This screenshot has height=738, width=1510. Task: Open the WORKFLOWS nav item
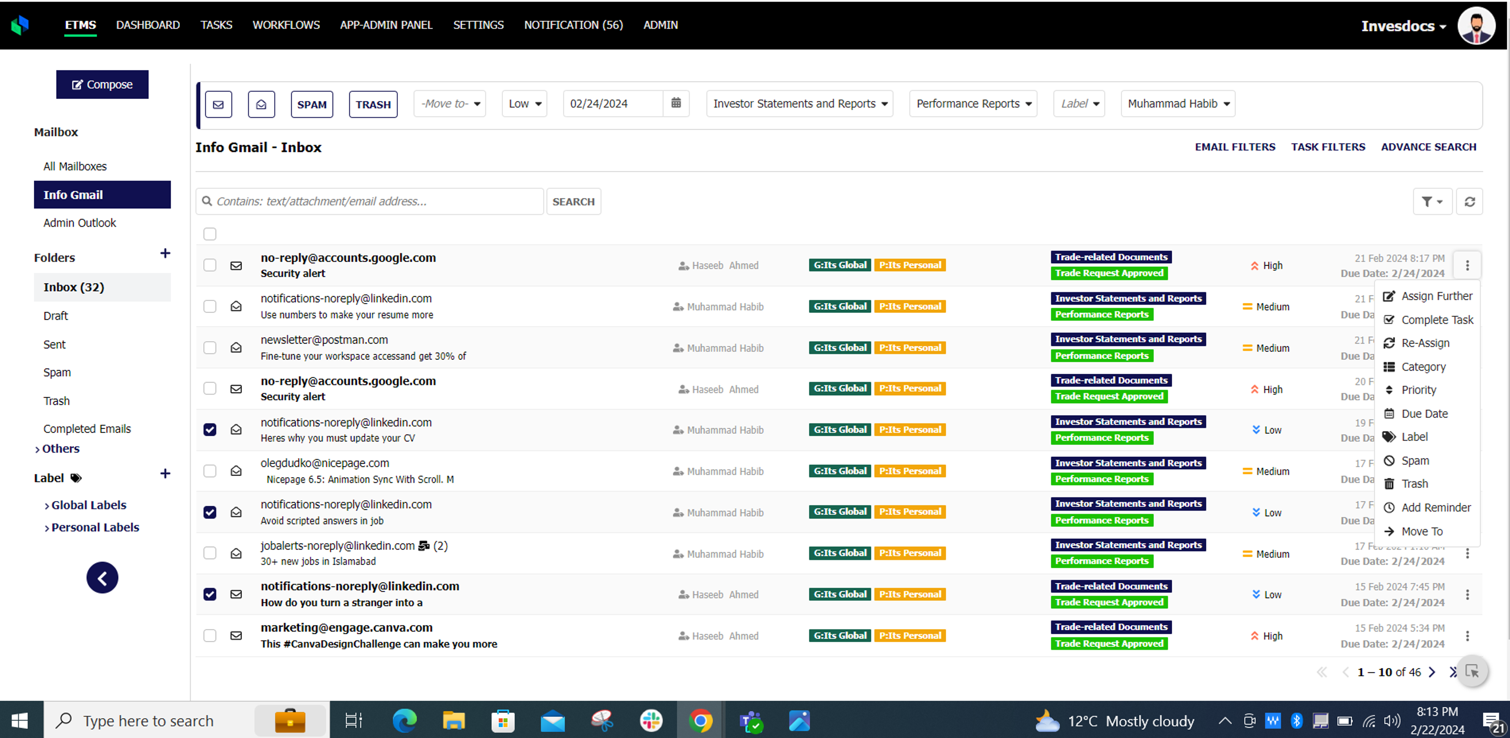point(286,25)
